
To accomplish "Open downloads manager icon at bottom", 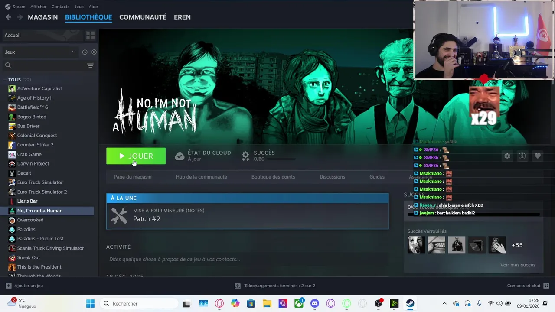I will click(238, 286).
